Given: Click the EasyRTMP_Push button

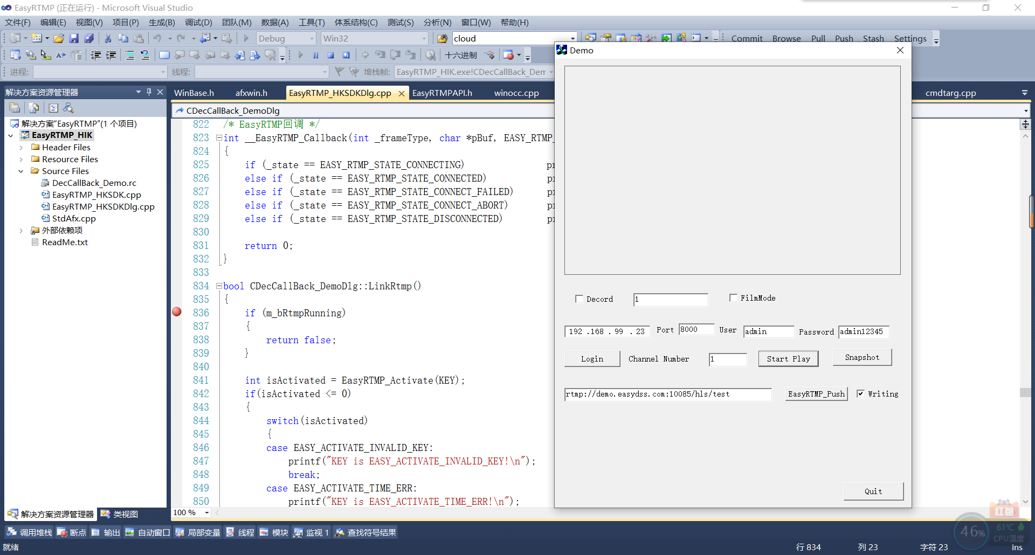Looking at the screenshot, I should (816, 394).
